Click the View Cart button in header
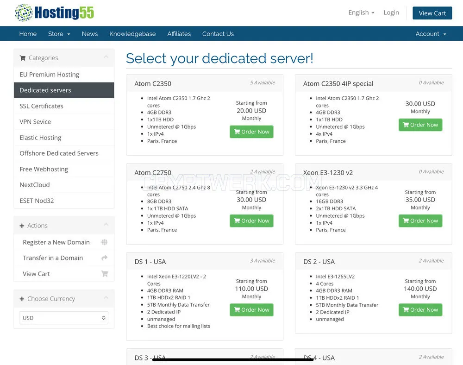Screen dimensions: 463x365 (x=432, y=13)
